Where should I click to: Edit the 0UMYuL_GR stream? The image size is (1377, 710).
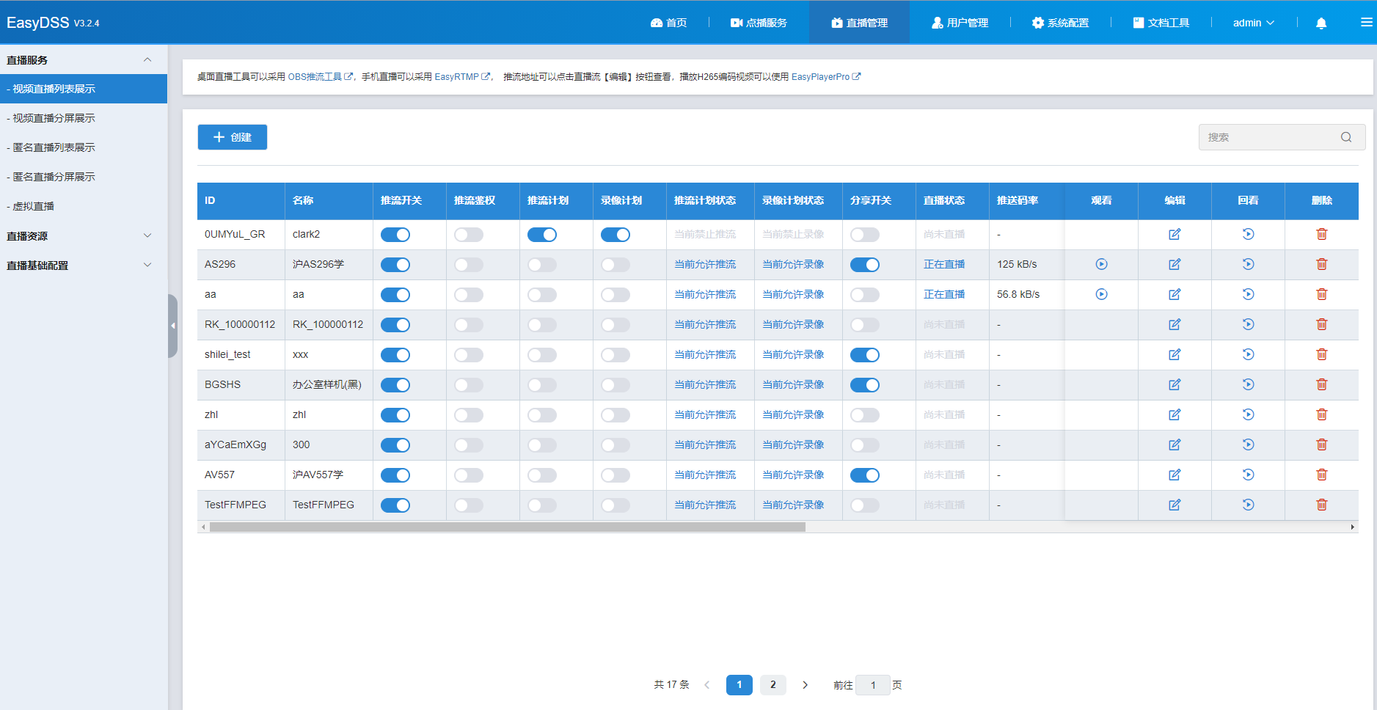1175,234
